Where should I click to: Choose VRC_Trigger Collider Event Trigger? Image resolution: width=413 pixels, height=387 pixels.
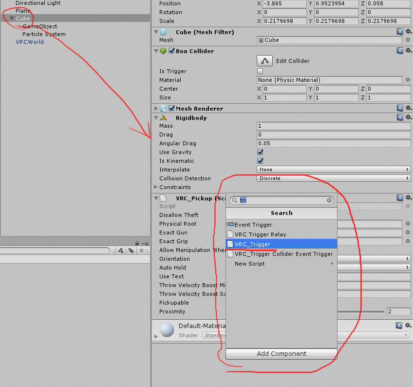click(282, 254)
